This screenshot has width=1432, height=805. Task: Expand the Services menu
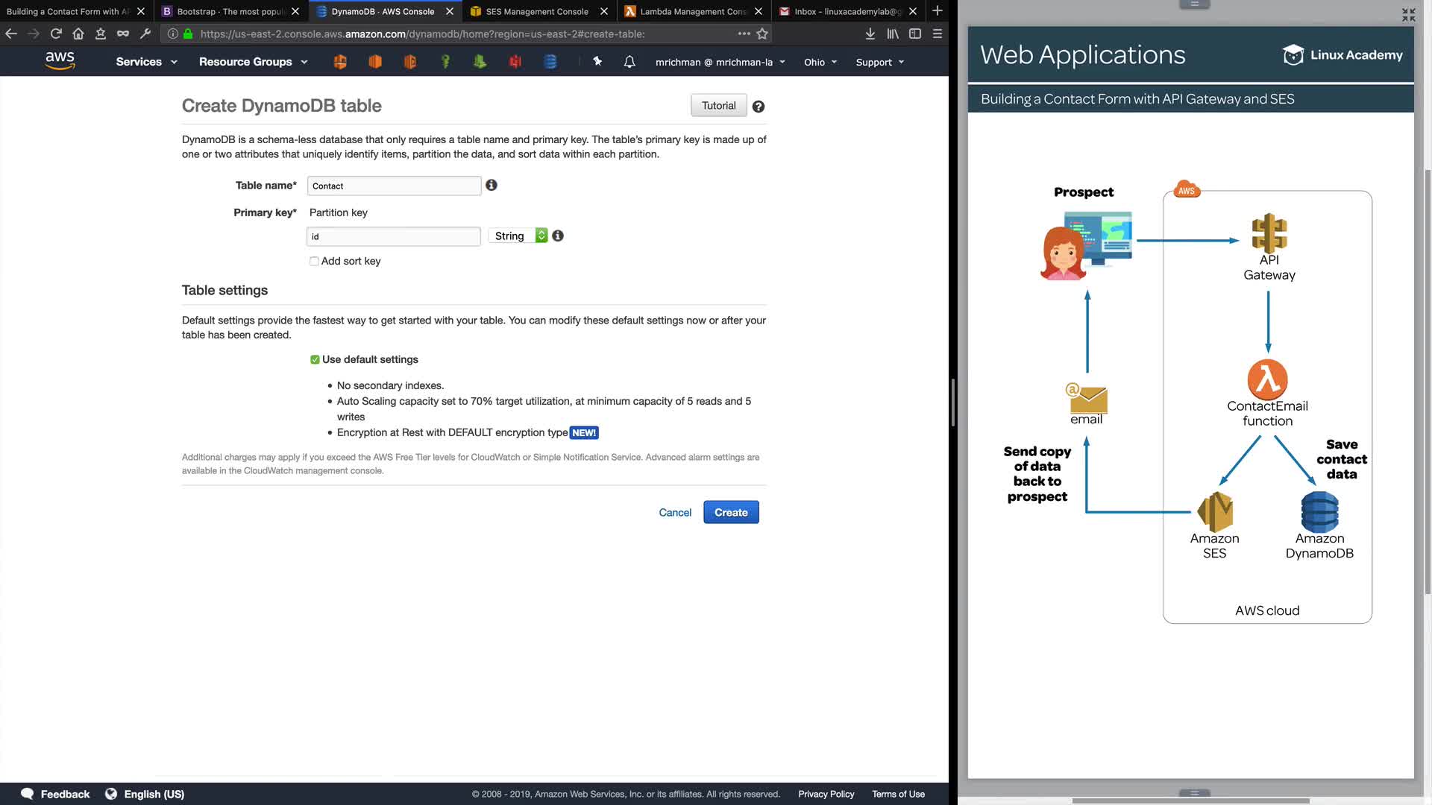point(146,62)
